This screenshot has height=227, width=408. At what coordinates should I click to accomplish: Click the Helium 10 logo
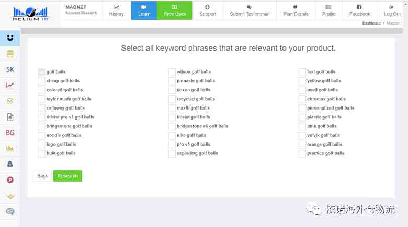click(x=30, y=14)
